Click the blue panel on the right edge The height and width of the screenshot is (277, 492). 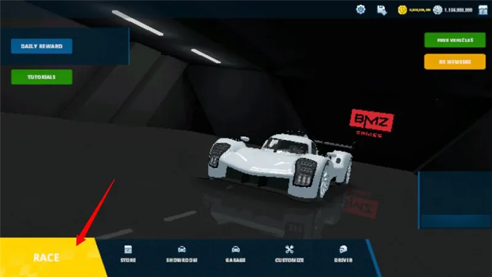pos(454,200)
